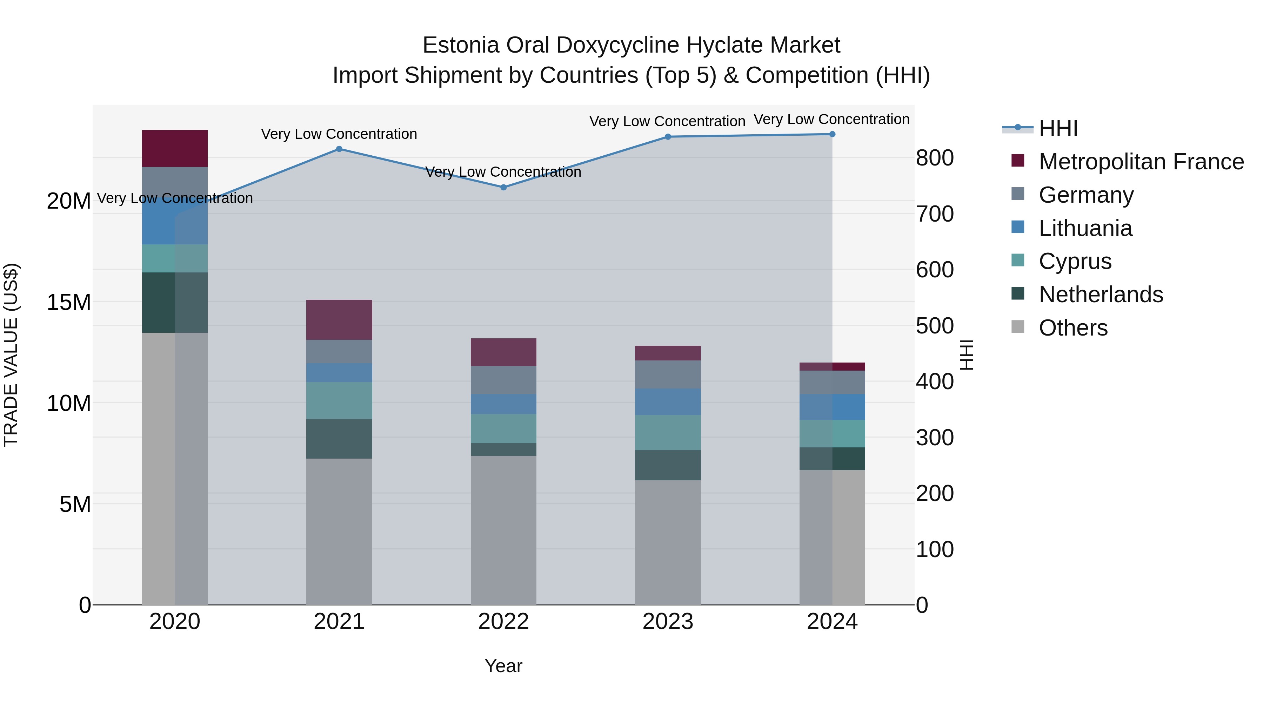Select the 2024 HHI data point
The height and width of the screenshot is (710, 1263).
point(832,134)
